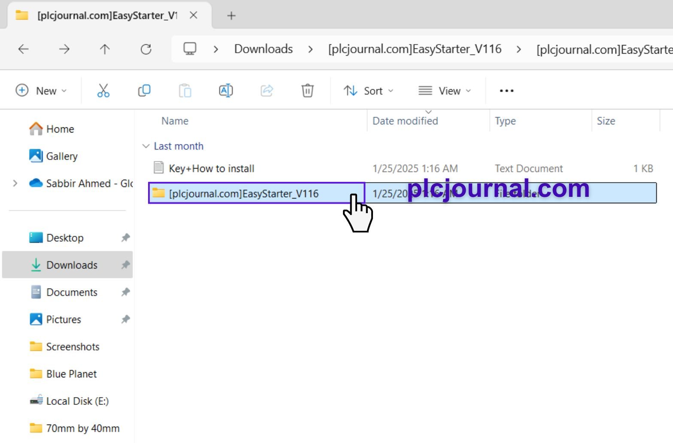Viewport: 673px width, 443px height.
Task: Click chevron after first EasyStarter_V116 breadcrumb
Action: click(519, 49)
